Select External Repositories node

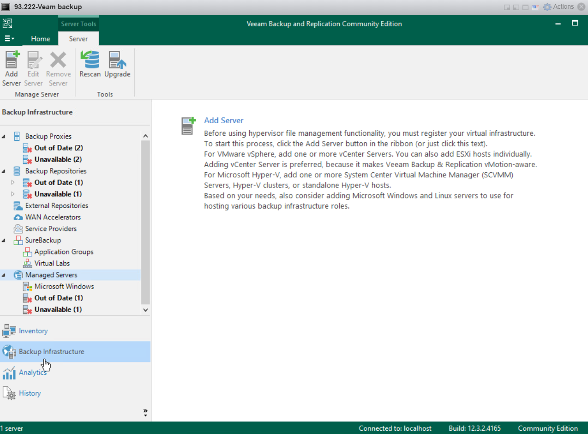tap(56, 205)
